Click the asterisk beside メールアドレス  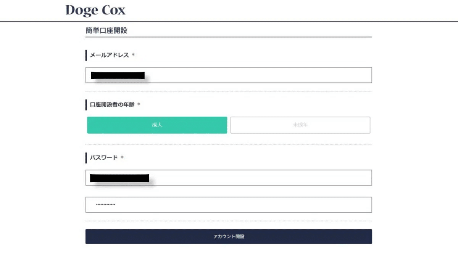tap(133, 55)
